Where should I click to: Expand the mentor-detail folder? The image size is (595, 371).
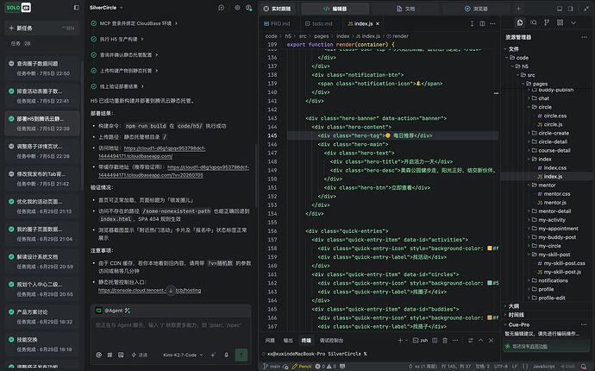tap(554, 211)
